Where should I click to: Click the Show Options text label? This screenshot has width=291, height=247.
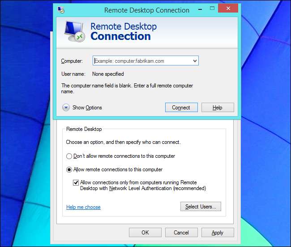tap(87, 108)
